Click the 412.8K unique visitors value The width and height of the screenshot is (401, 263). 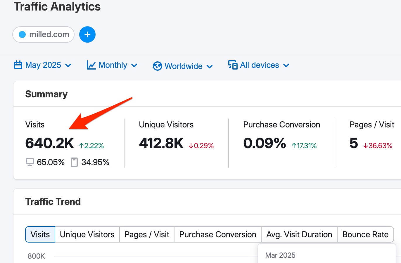coord(161,143)
